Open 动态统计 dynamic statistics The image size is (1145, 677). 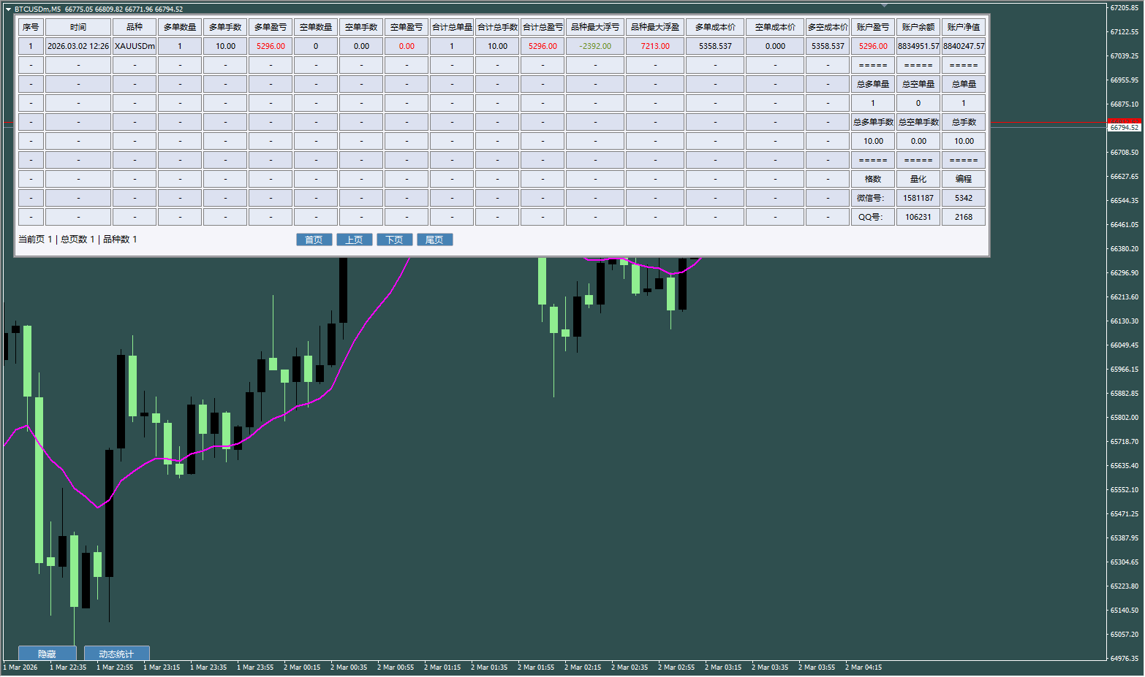(116, 653)
